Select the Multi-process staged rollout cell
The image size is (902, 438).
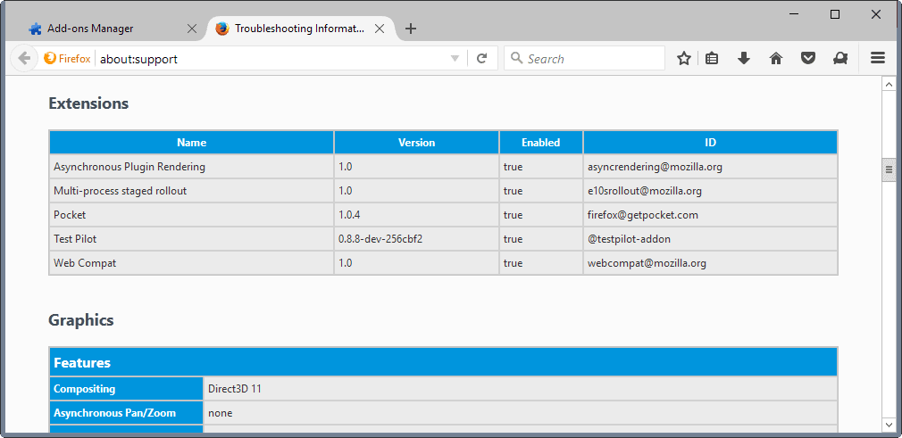[x=191, y=191]
